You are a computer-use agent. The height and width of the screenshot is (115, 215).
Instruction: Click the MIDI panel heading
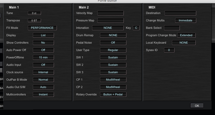(x=152, y=7)
